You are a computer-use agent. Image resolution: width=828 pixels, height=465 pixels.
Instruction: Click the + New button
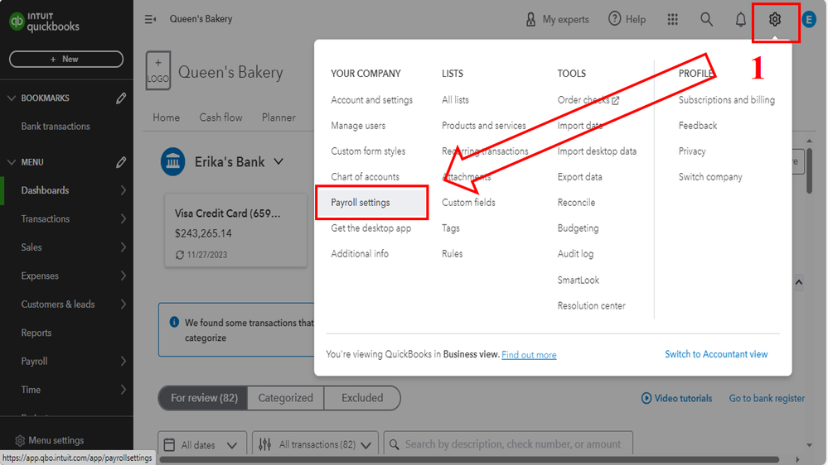pos(66,59)
